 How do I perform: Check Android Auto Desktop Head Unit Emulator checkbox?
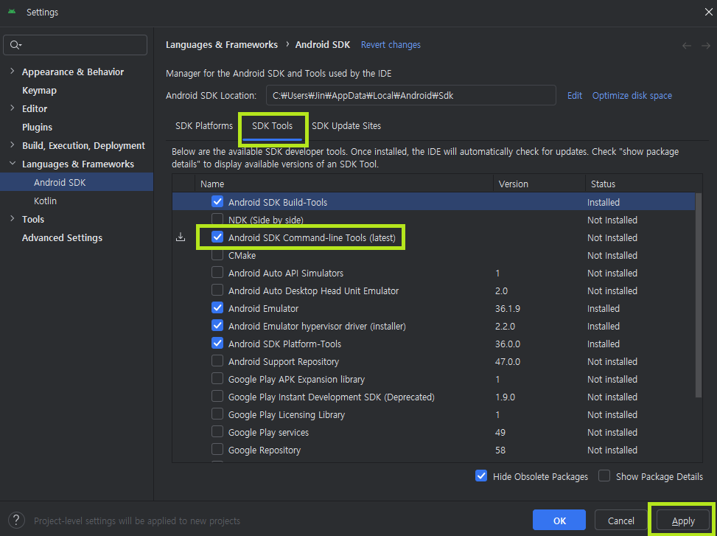tap(217, 290)
